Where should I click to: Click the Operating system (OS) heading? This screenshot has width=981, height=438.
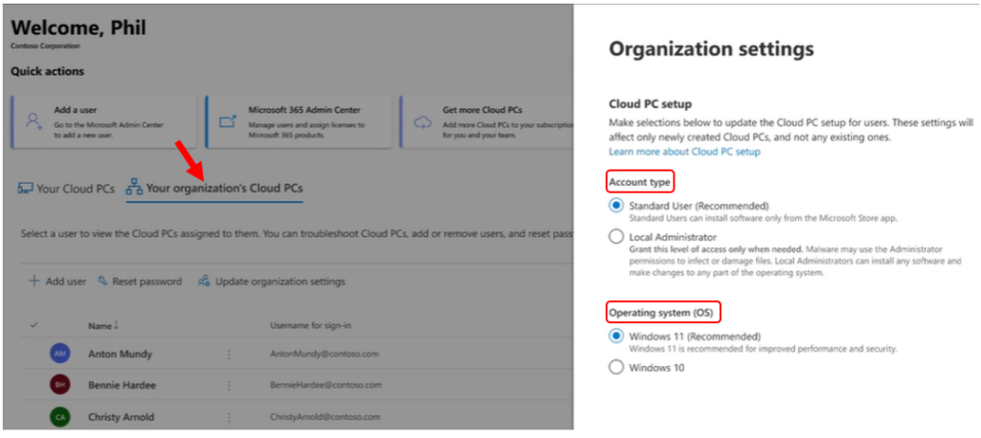(663, 311)
